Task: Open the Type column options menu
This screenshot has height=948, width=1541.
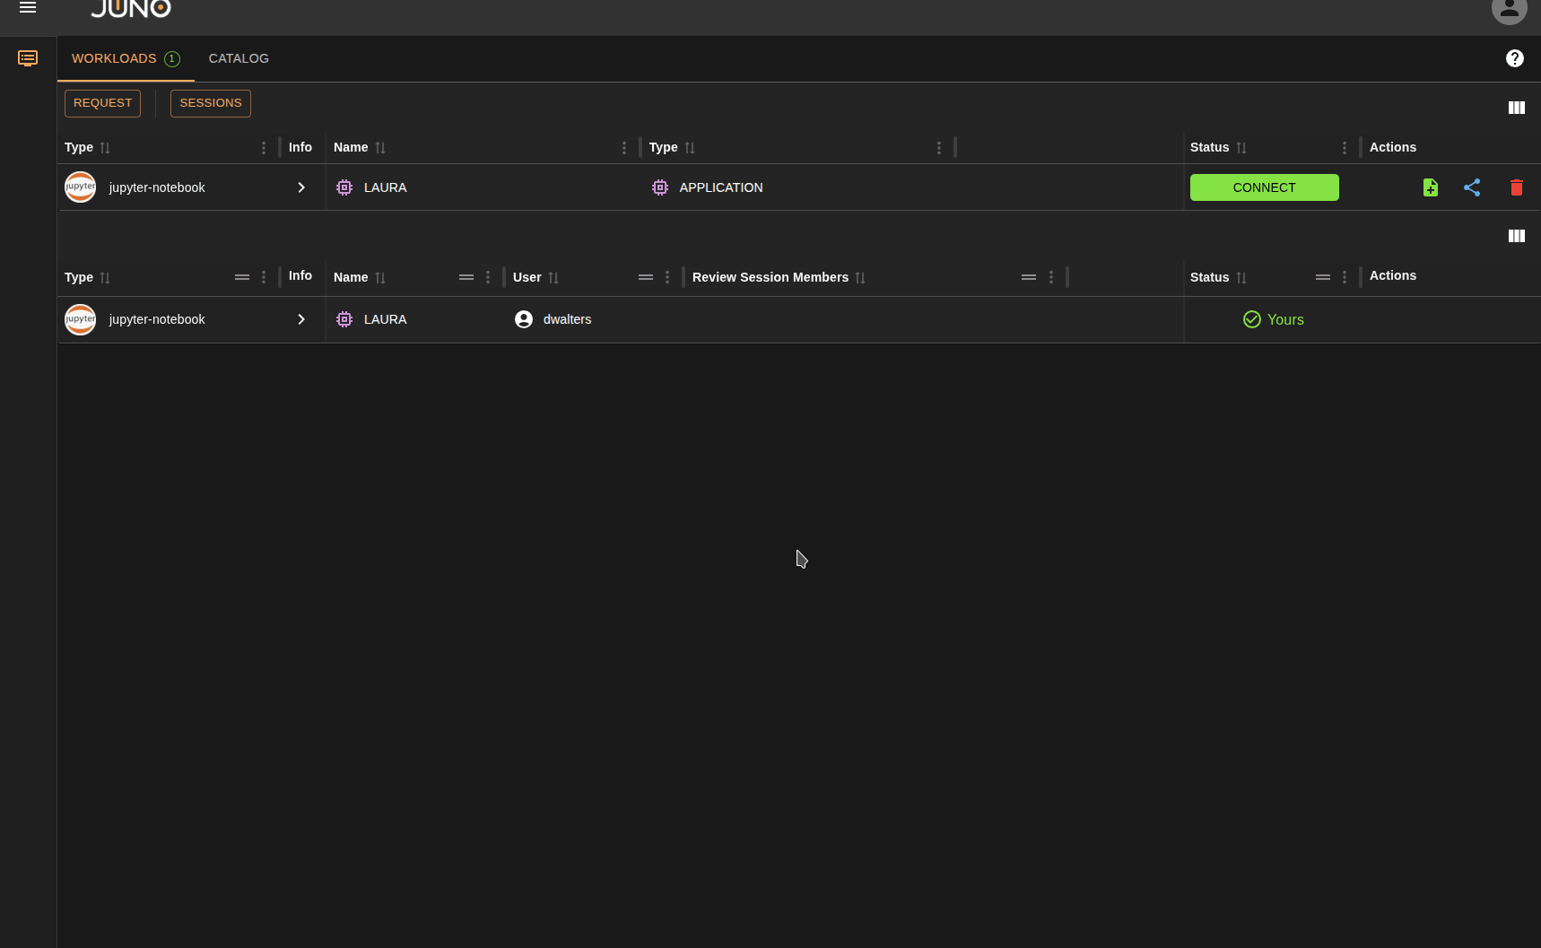Action: coord(263,147)
